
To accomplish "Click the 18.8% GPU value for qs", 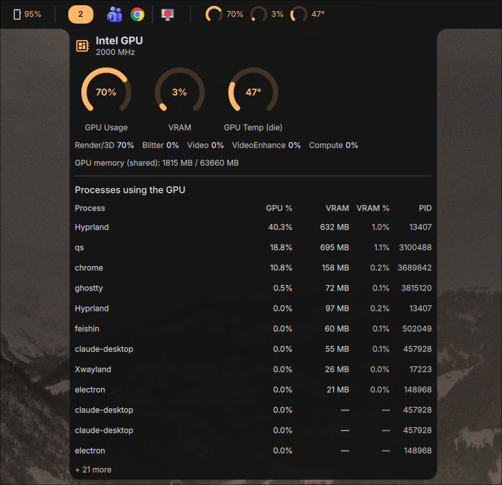I will point(281,248).
